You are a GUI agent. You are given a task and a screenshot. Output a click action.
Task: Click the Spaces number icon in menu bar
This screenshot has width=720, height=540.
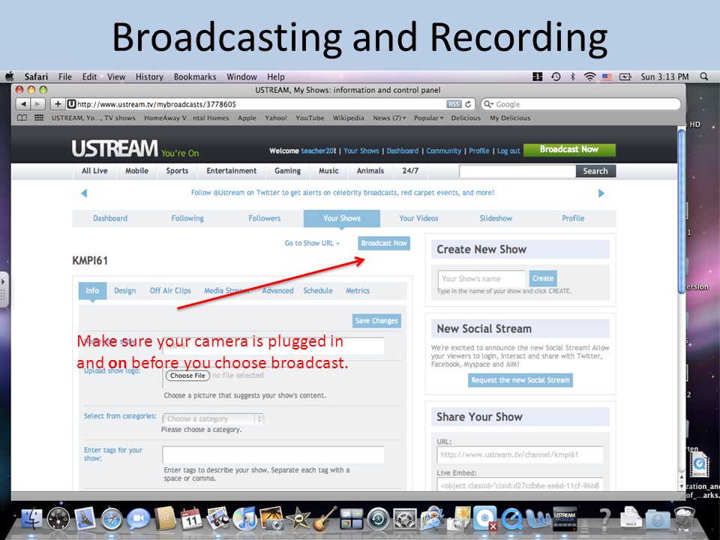[538, 76]
